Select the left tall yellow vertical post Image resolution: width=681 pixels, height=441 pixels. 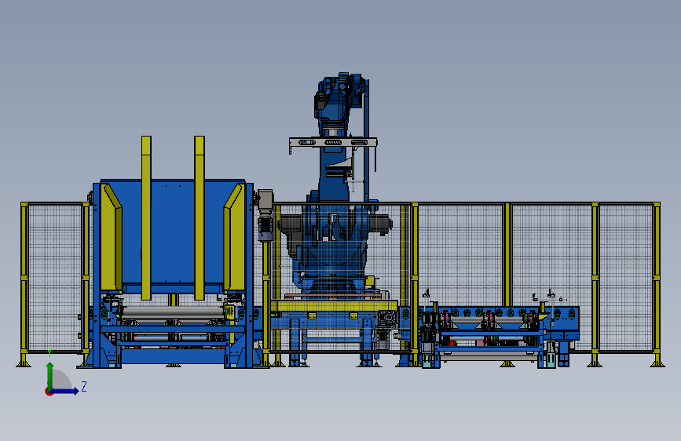point(146,218)
